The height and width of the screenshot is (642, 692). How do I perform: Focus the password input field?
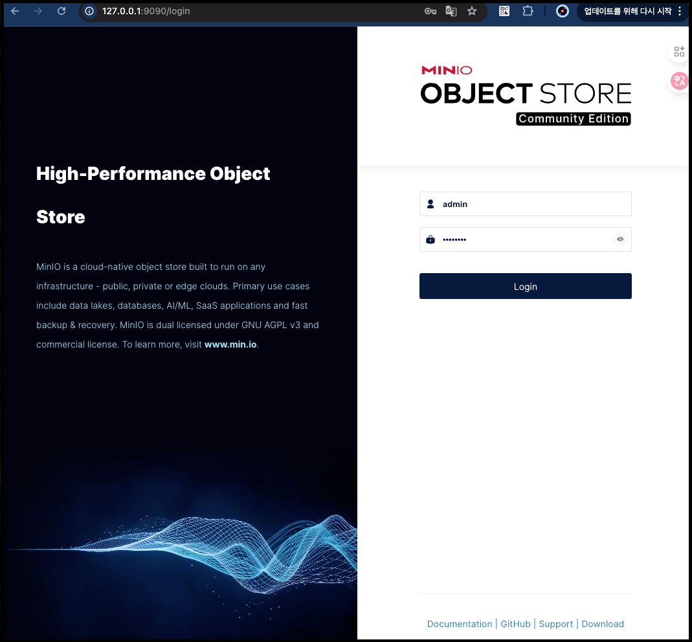pos(525,239)
